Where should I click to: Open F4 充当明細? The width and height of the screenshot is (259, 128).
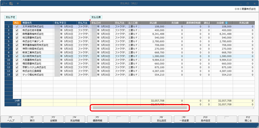click(x=75, y=119)
